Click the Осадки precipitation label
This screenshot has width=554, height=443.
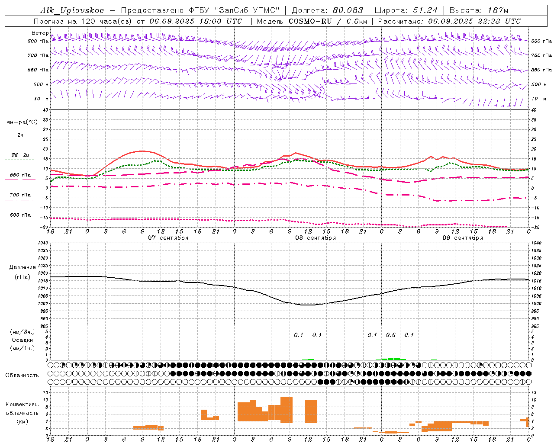[23, 340]
